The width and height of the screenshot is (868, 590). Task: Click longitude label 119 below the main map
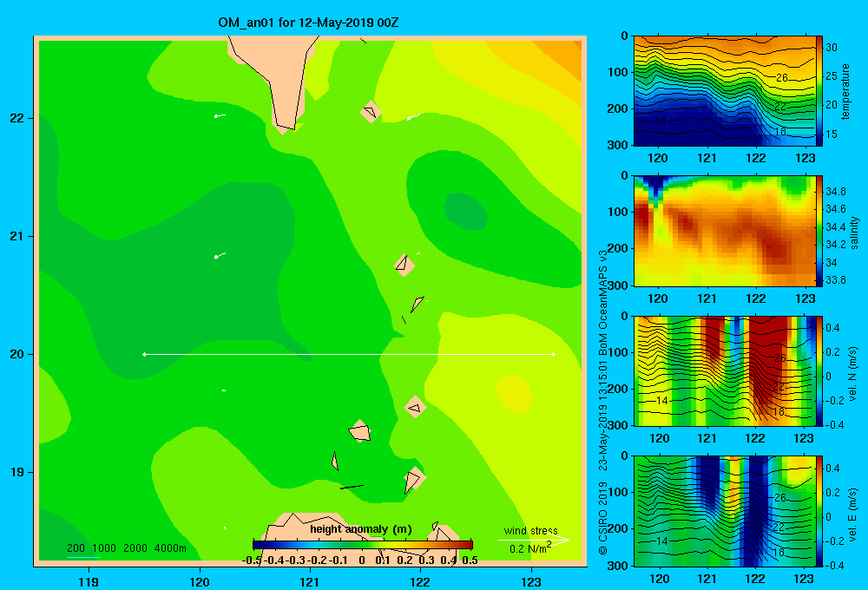pyautogui.click(x=89, y=581)
